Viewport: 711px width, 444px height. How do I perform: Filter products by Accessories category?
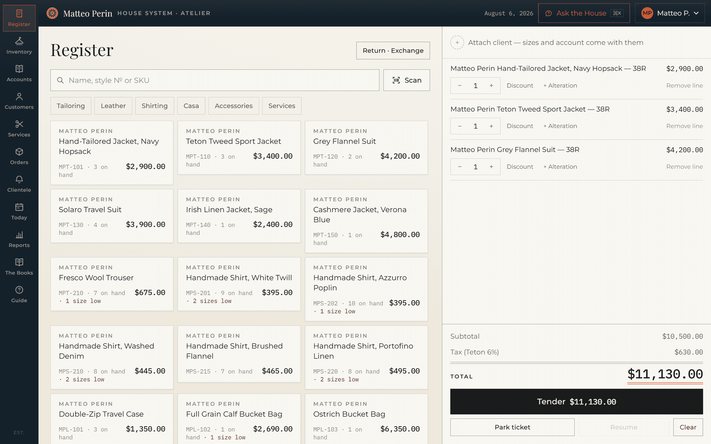[x=234, y=106]
